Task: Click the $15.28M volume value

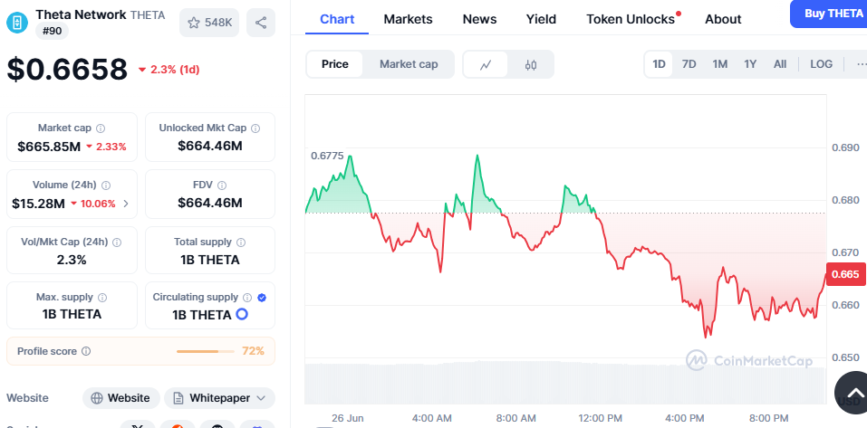Action: [38, 204]
